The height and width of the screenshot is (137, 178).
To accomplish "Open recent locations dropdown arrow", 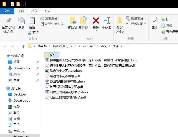I will 18,46.
